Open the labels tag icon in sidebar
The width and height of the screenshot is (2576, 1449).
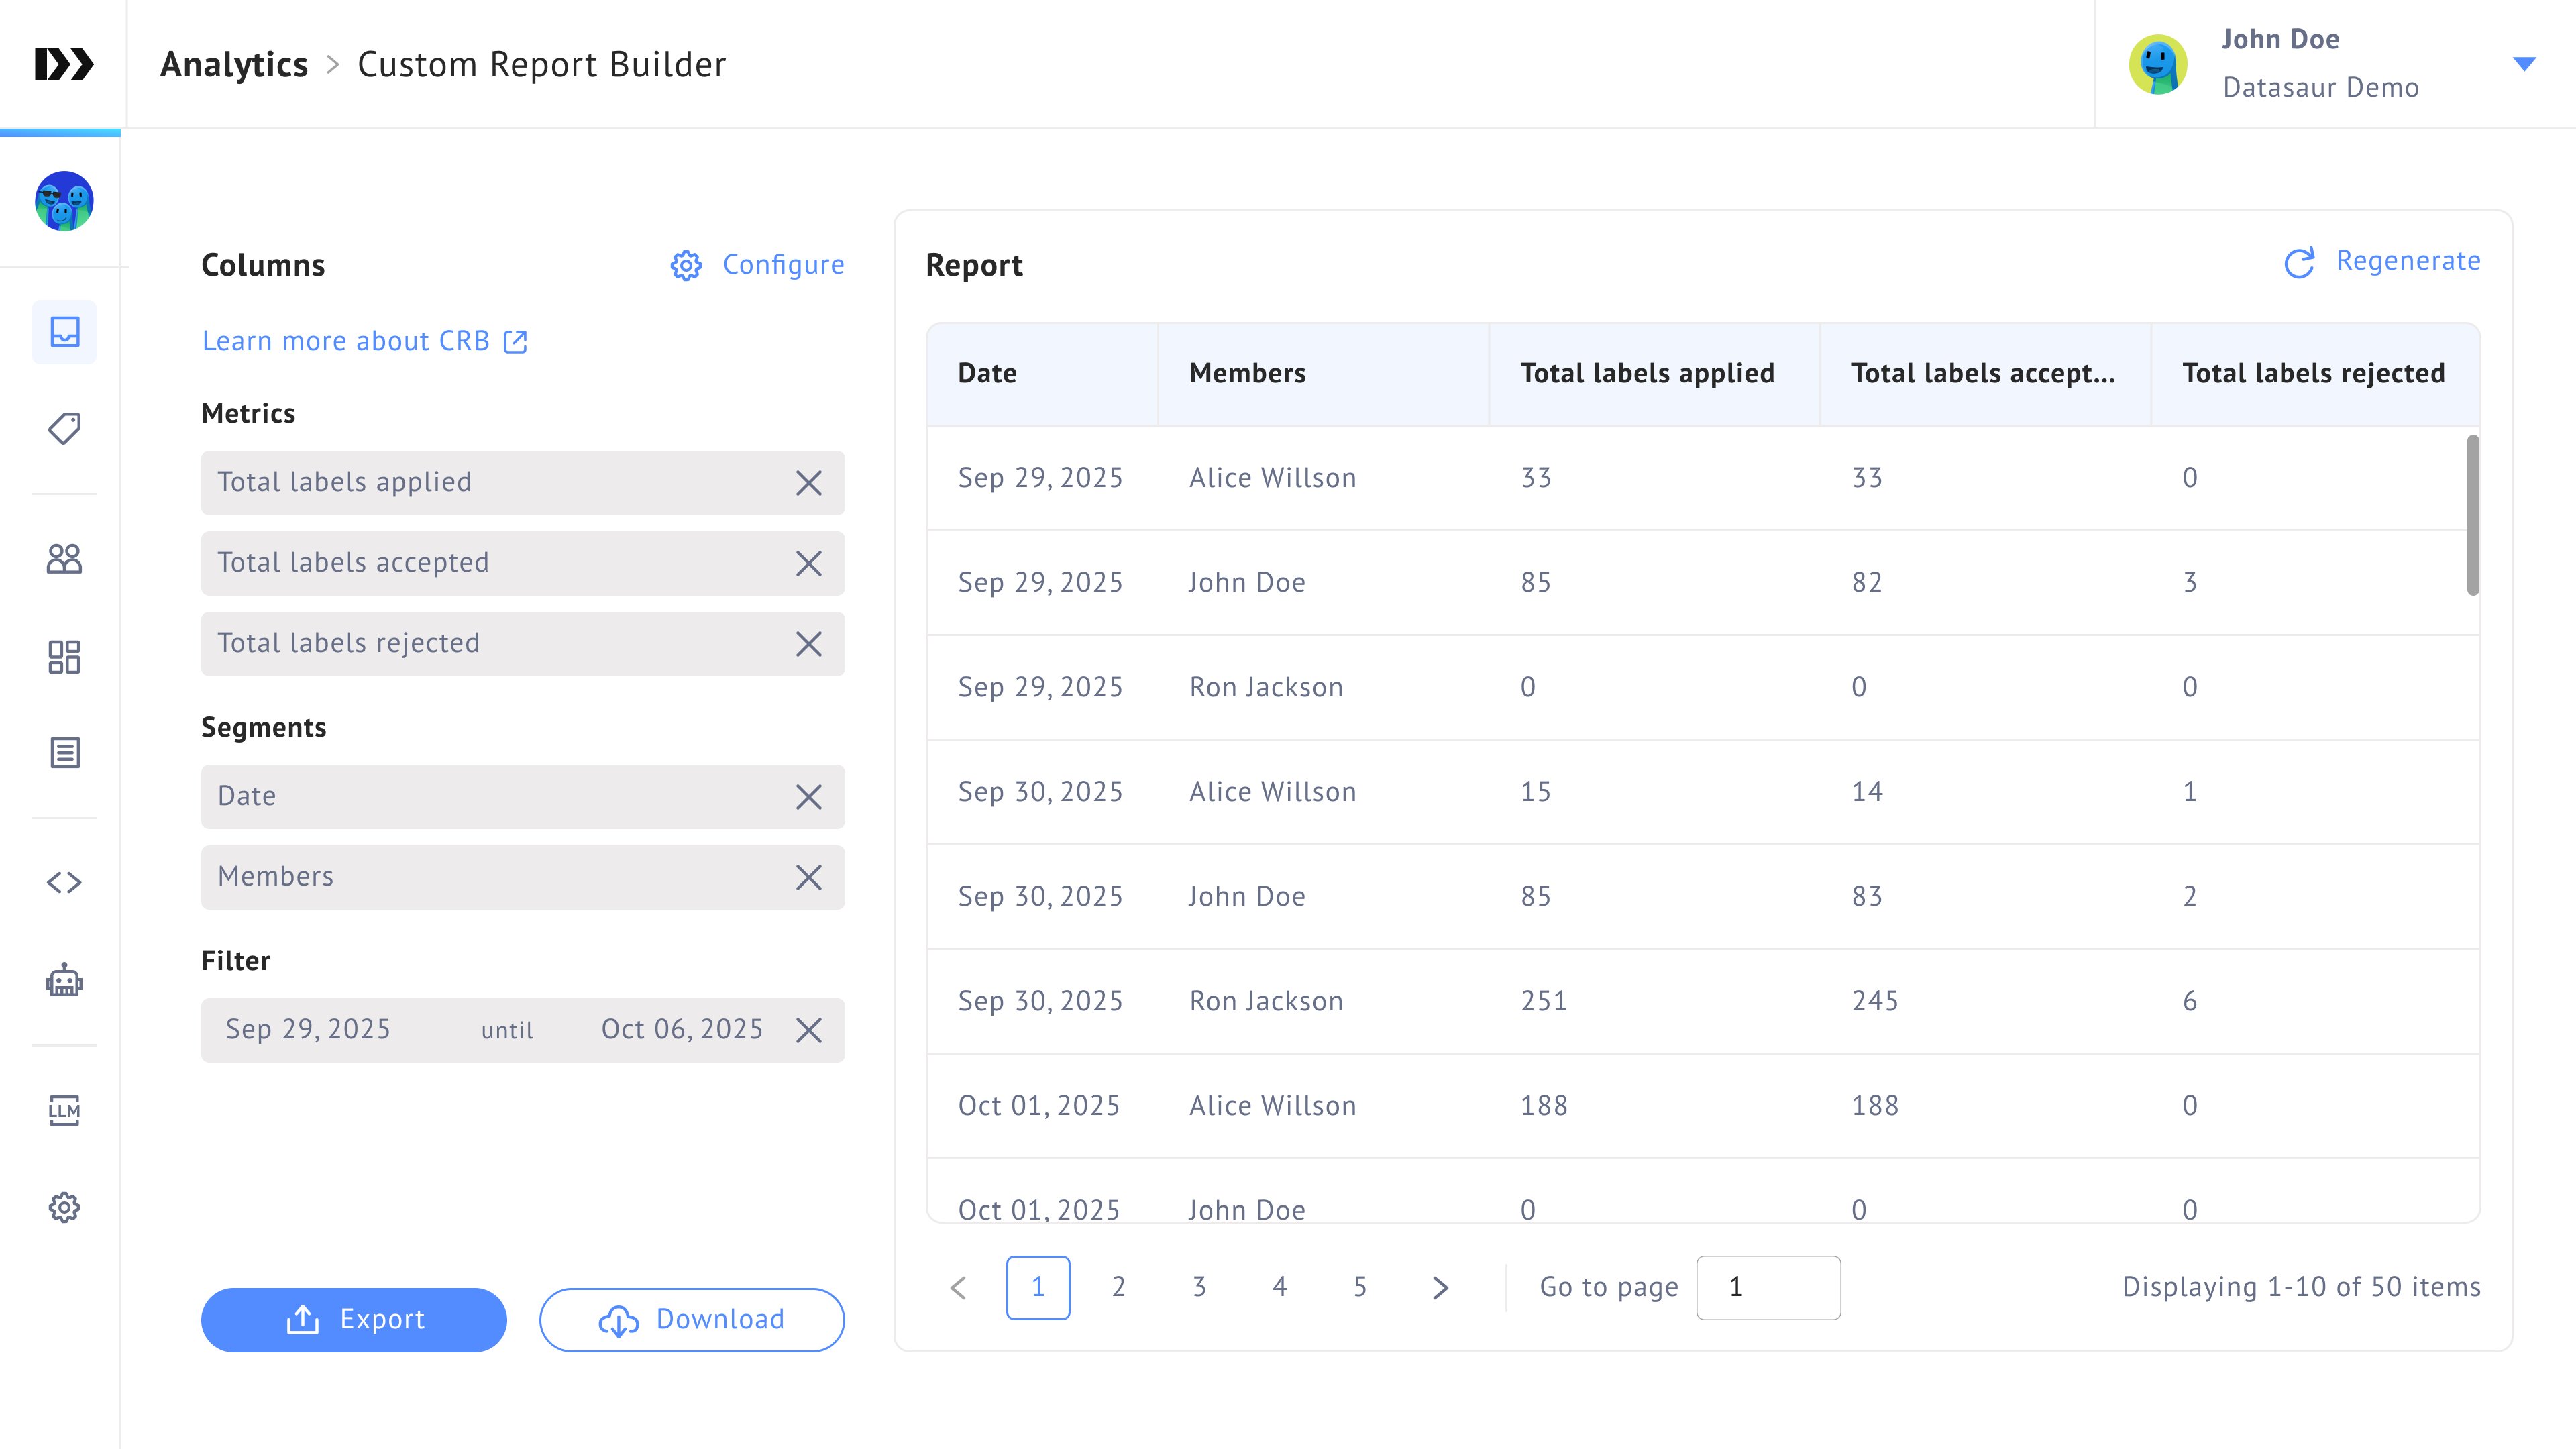(x=64, y=428)
